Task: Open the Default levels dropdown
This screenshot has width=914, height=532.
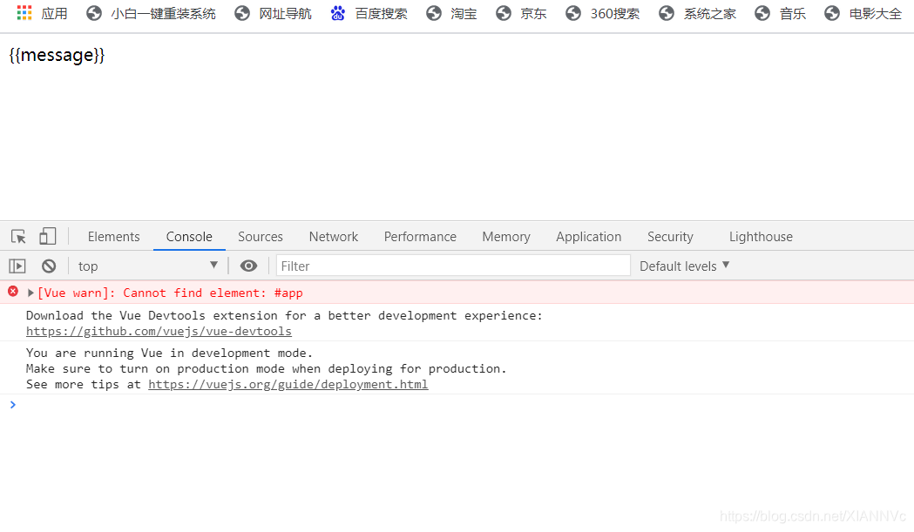Action: click(x=683, y=266)
